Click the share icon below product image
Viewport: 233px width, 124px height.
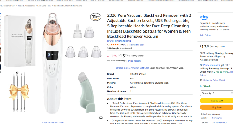pyautogui.click(x=101, y=117)
